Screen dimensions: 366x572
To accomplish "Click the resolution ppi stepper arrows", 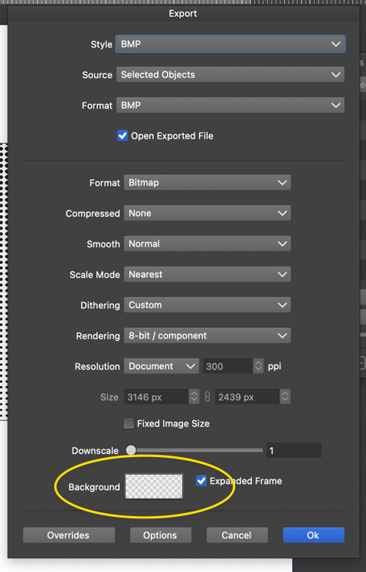I will click(x=258, y=366).
